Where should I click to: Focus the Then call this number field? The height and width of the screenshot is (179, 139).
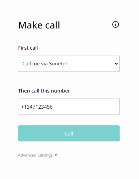point(69,107)
